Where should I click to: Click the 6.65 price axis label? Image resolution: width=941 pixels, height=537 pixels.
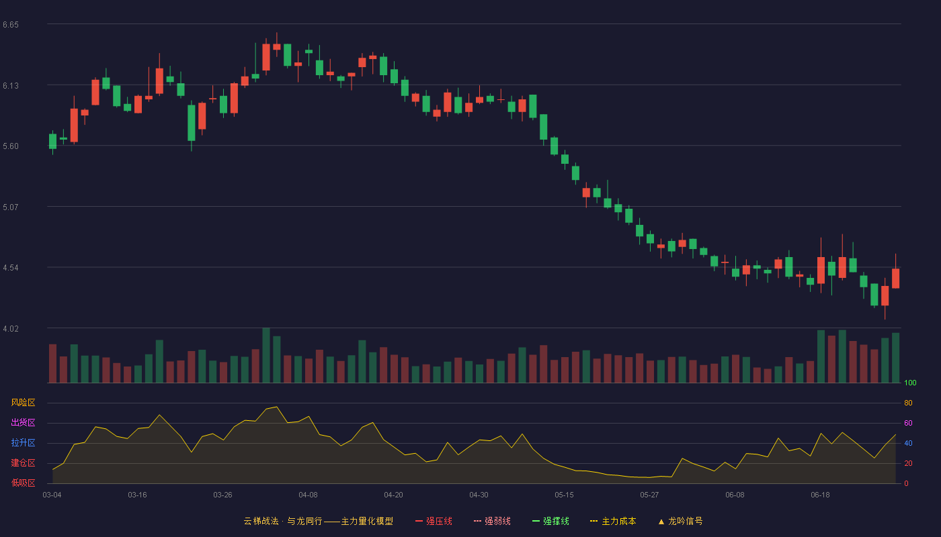tap(11, 25)
